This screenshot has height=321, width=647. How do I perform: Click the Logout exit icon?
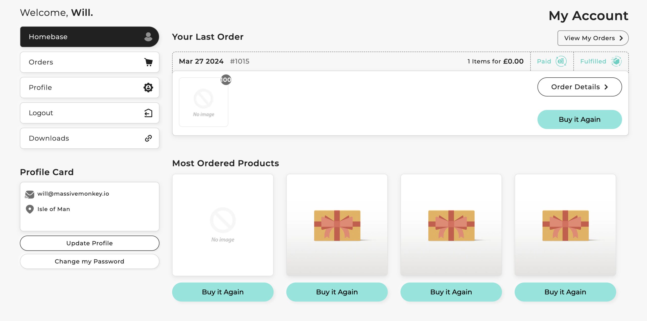coord(148,113)
